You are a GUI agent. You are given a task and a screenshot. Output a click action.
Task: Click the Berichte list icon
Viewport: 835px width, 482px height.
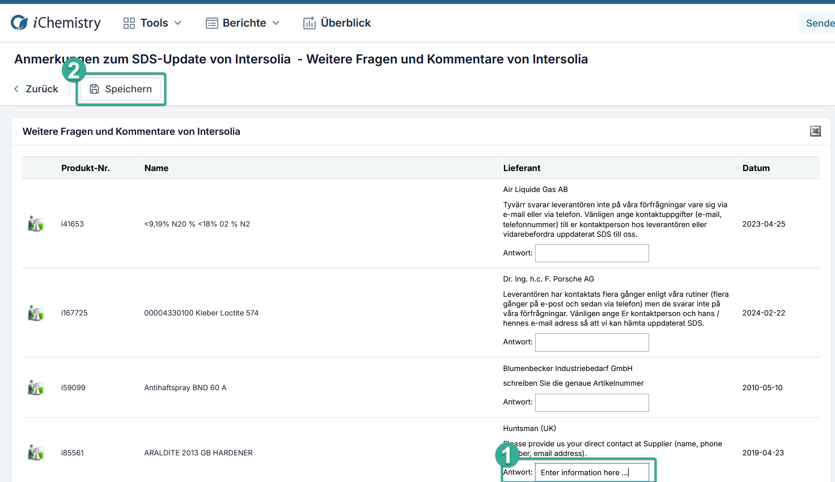click(x=212, y=23)
